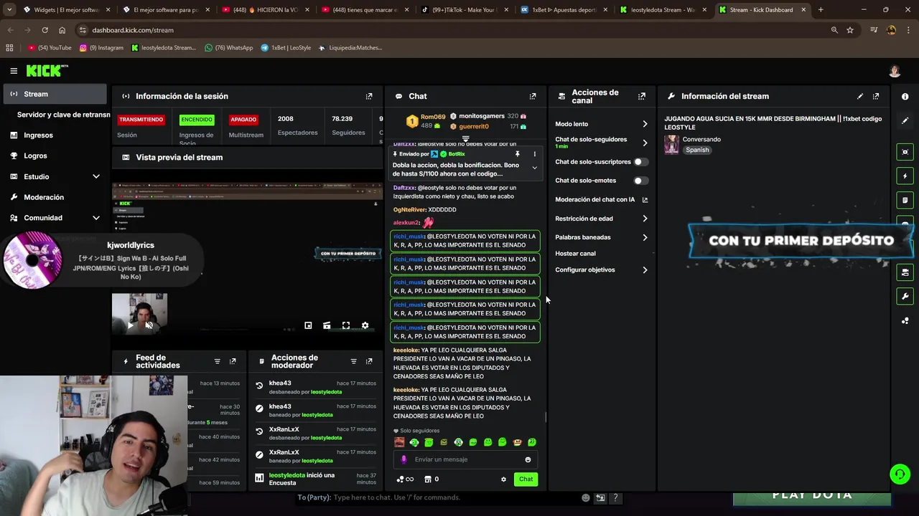Open the hamburger sidebar menu
The width and height of the screenshot is (919, 516).
click(x=14, y=71)
